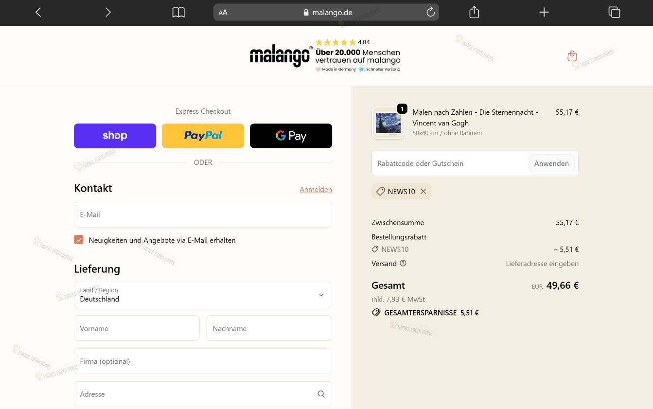Focus the Vorname input field
Screen dimensions: 653x409
pyautogui.click(x=137, y=328)
